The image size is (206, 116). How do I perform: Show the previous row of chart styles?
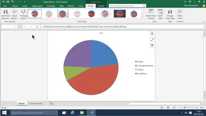click(142, 11)
